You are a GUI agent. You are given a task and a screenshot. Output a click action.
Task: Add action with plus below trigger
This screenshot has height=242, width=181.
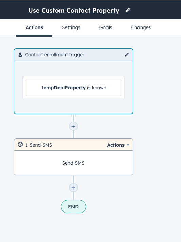pyautogui.click(x=73, y=126)
